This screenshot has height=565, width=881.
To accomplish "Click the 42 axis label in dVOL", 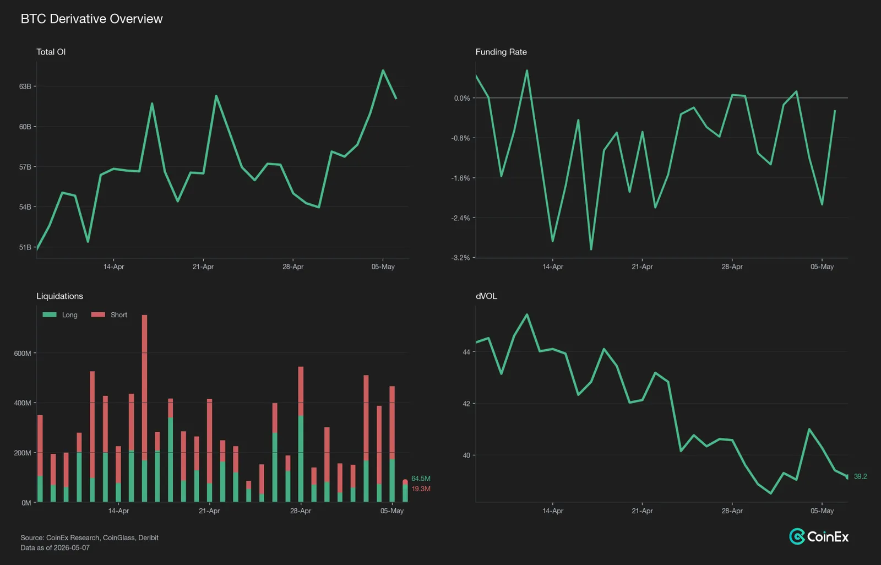I will click(466, 404).
